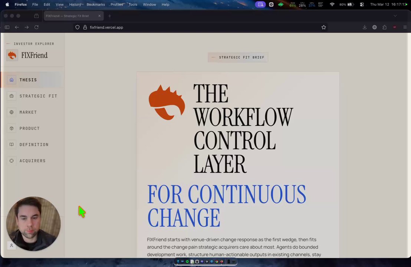The image size is (411, 267).
Task: Reload the current page
Action: pos(36,27)
